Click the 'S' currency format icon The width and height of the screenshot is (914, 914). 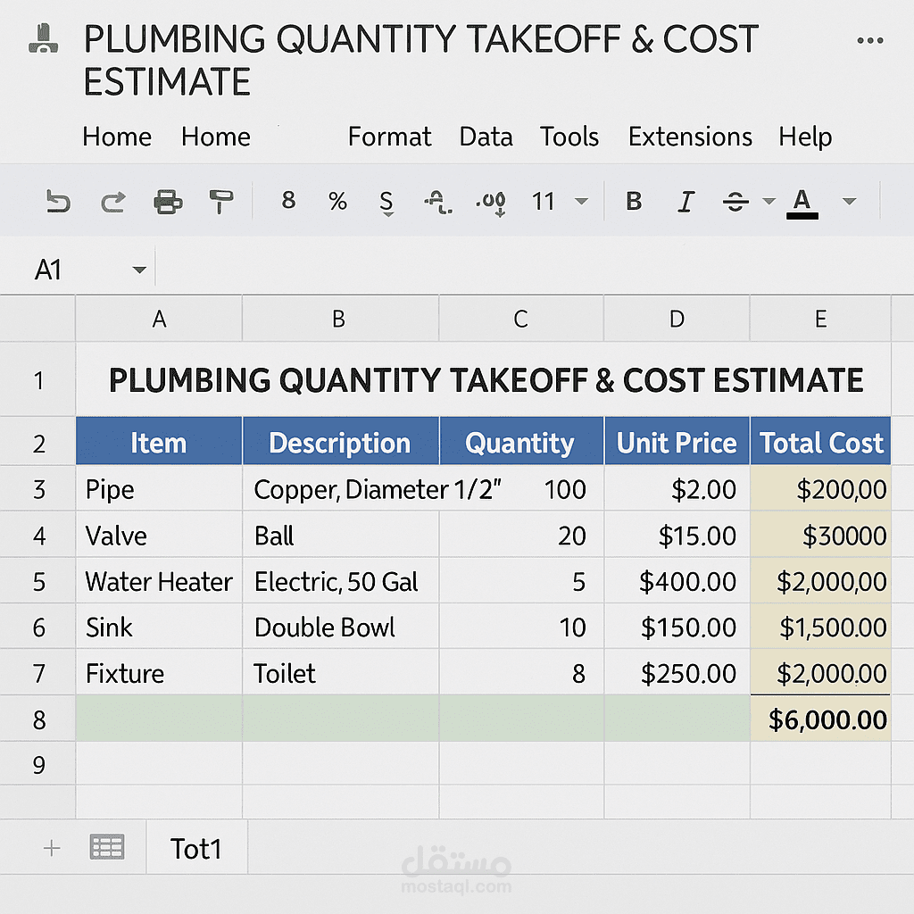coord(386,203)
